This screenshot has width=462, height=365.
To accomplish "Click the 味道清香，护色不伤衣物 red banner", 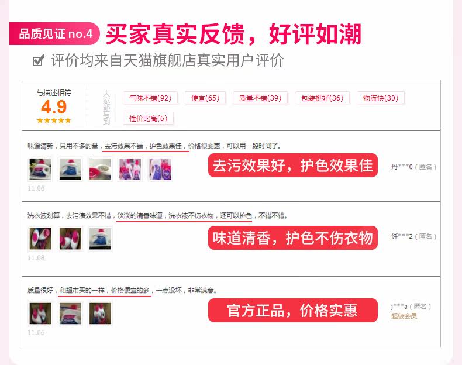I will pyautogui.click(x=293, y=237).
